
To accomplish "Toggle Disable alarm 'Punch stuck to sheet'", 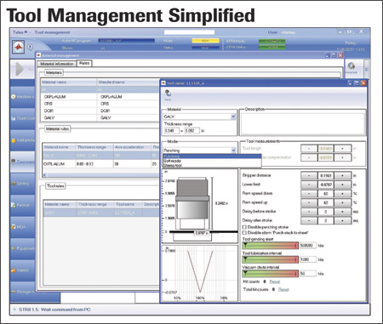I will pos(244,232).
